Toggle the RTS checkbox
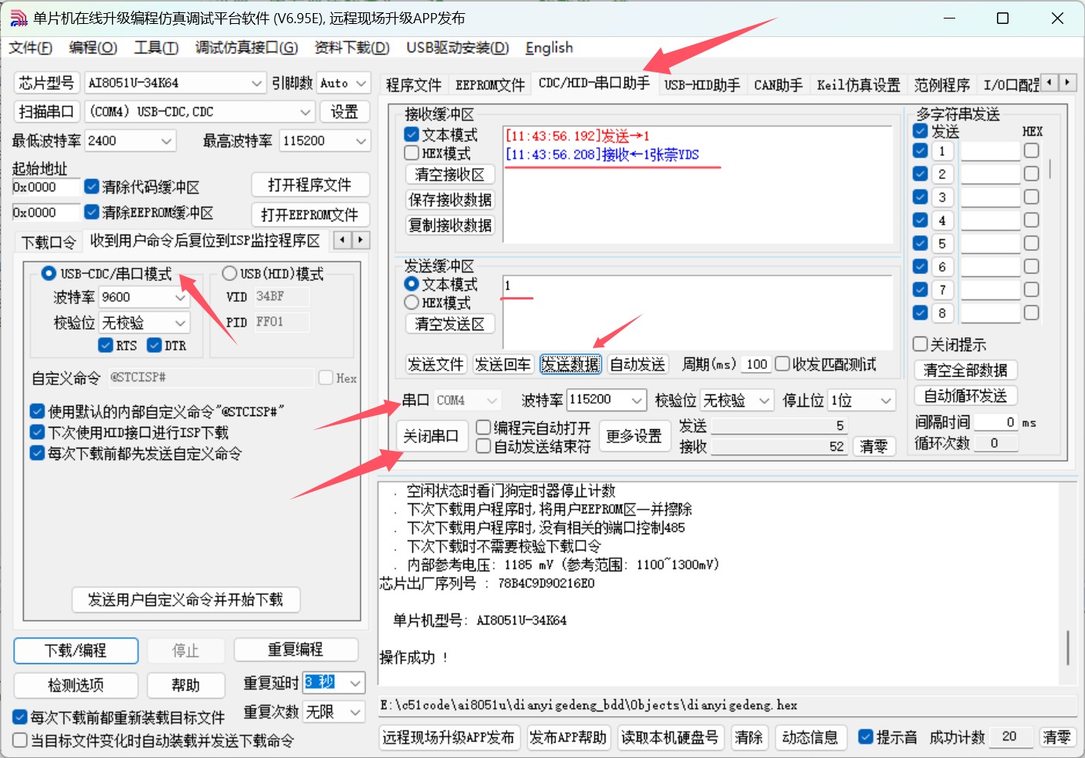The height and width of the screenshot is (758, 1085). tap(106, 345)
